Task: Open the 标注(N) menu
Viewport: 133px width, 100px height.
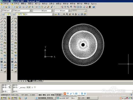Action: [x=66, y=4]
